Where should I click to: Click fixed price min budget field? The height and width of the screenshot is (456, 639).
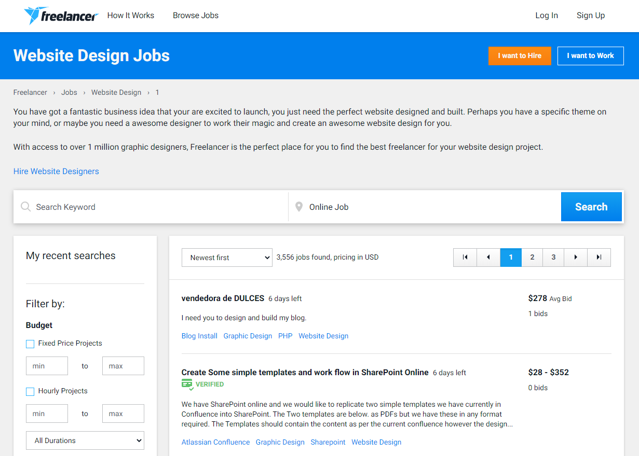click(x=47, y=366)
